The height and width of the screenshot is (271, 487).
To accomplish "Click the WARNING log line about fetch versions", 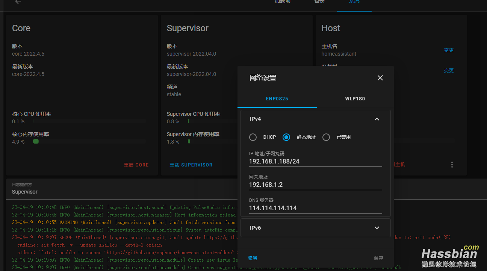I will pos(124,223).
